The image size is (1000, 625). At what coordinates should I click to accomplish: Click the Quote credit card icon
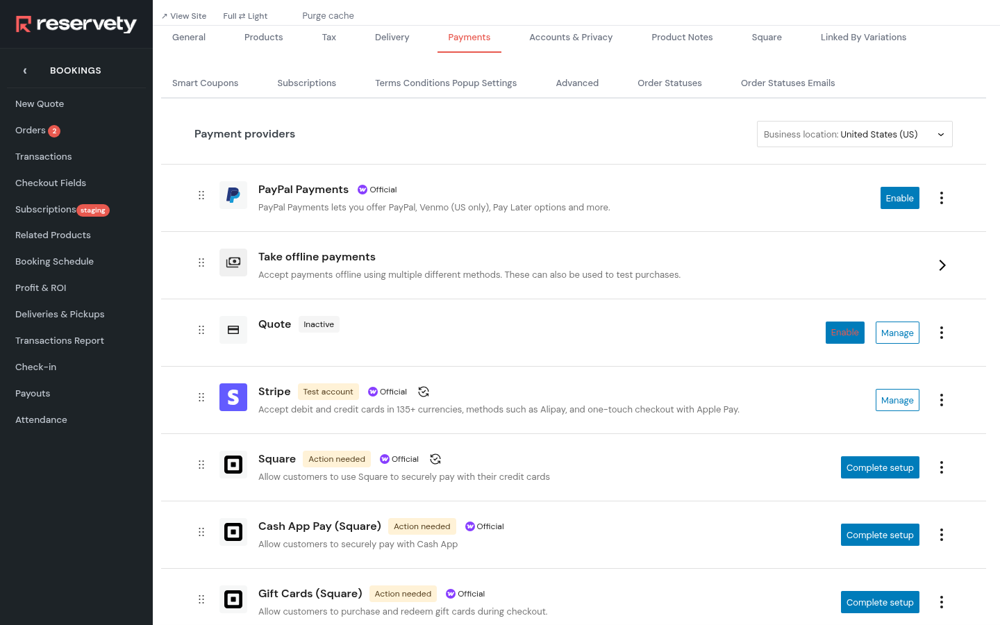click(x=233, y=330)
